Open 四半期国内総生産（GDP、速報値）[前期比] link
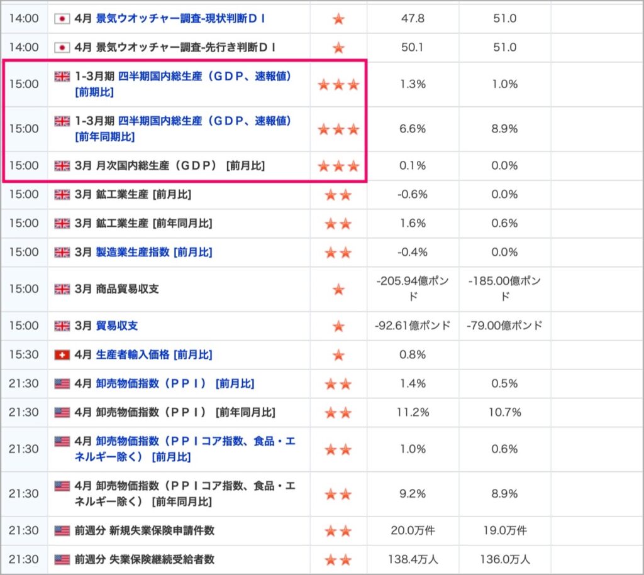 point(183,84)
